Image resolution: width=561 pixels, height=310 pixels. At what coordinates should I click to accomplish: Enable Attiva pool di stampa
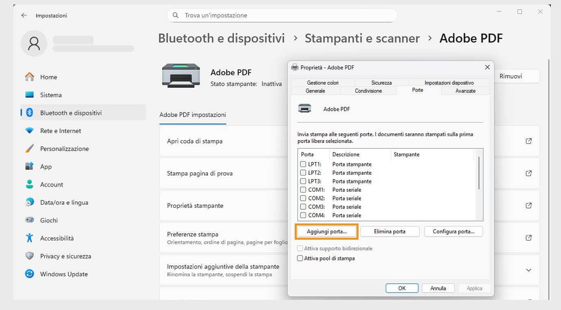click(300, 258)
